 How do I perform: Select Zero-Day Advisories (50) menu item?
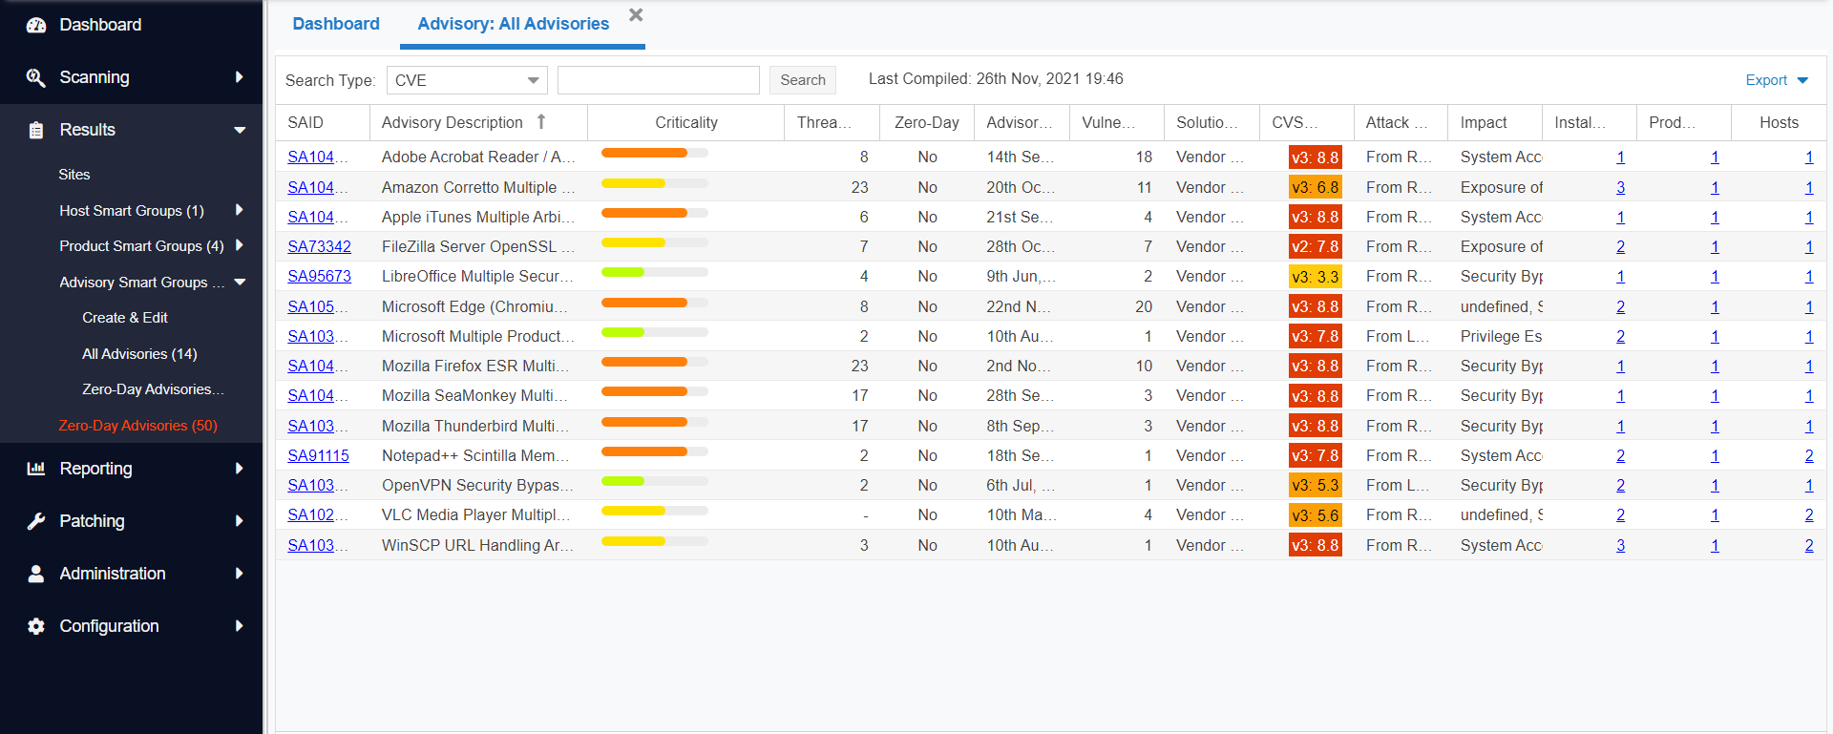tap(138, 426)
